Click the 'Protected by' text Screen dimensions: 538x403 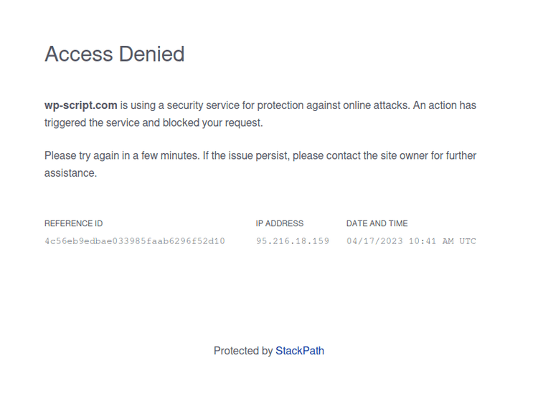(x=243, y=351)
